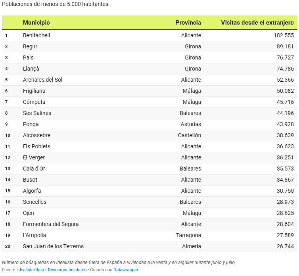This screenshot has height=276, width=299.
Task: Follow the Datawrapper link
Action: (126, 270)
